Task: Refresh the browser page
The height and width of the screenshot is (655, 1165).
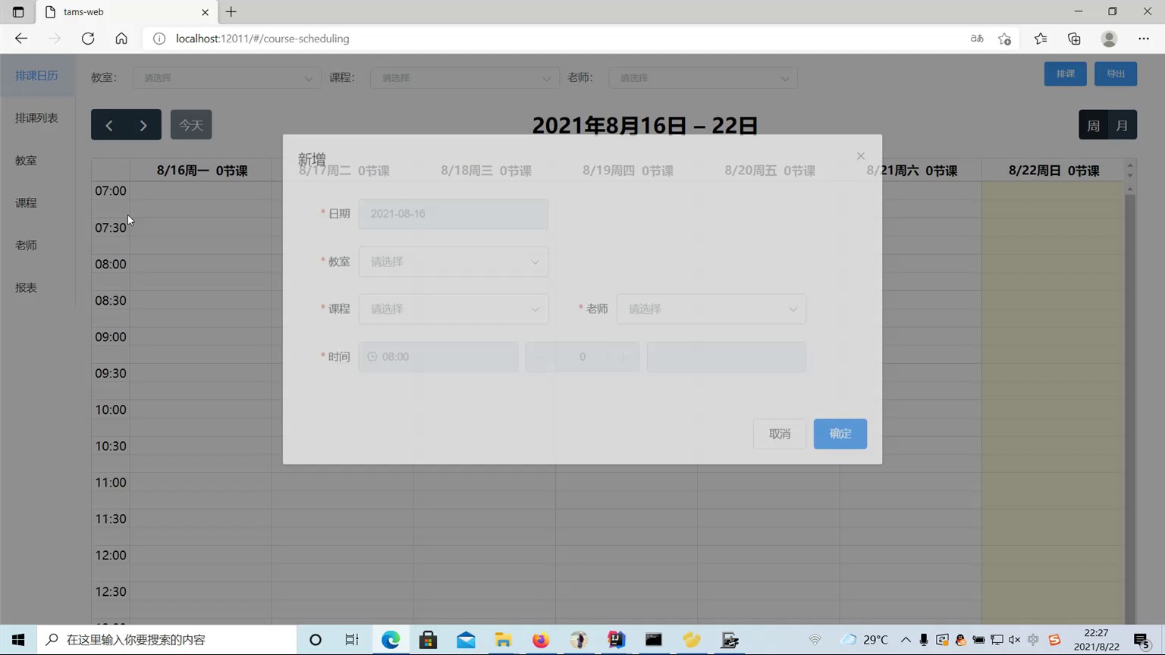Action: [88, 39]
